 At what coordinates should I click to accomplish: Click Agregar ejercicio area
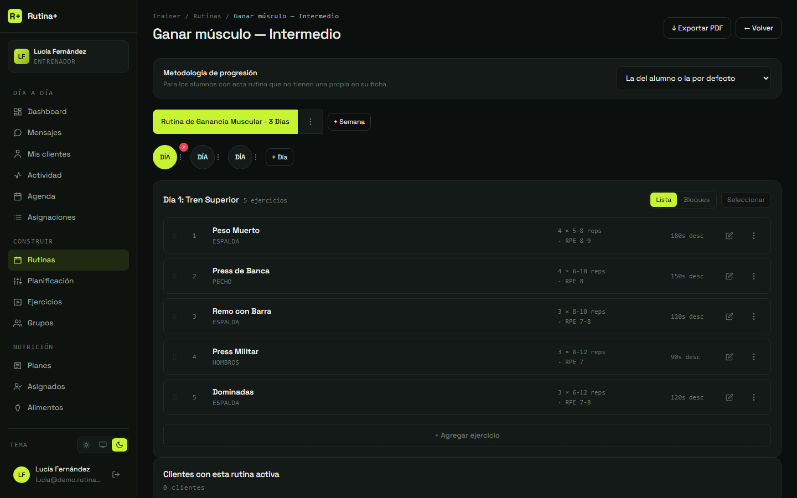467,435
